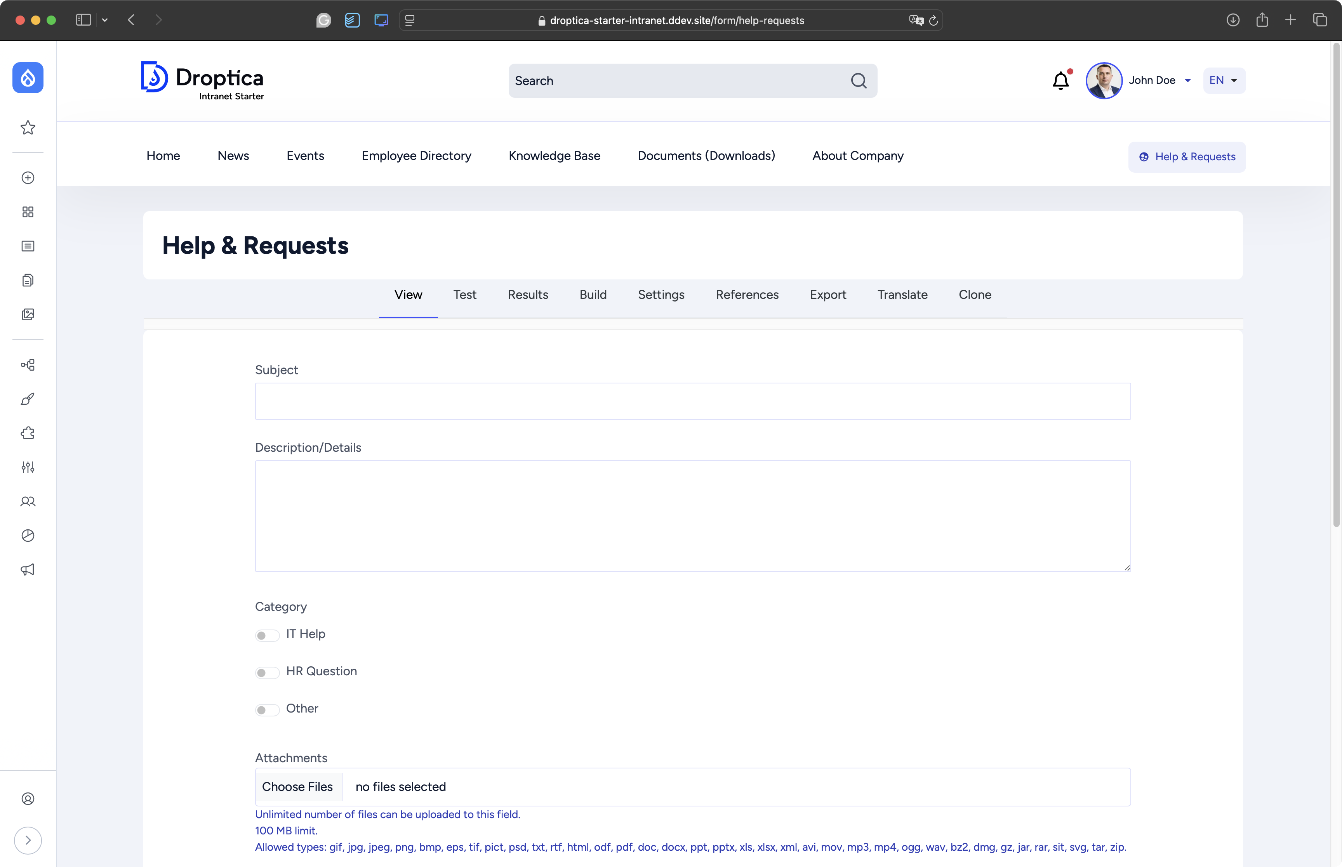
Task: Select the IT Help category option
Action: (x=268, y=635)
